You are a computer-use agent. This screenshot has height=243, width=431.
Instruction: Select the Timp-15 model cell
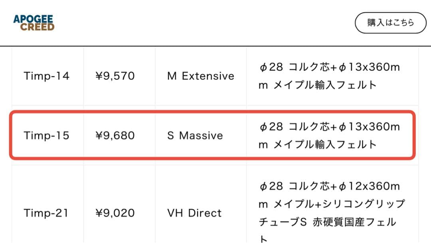(x=46, y=135)
